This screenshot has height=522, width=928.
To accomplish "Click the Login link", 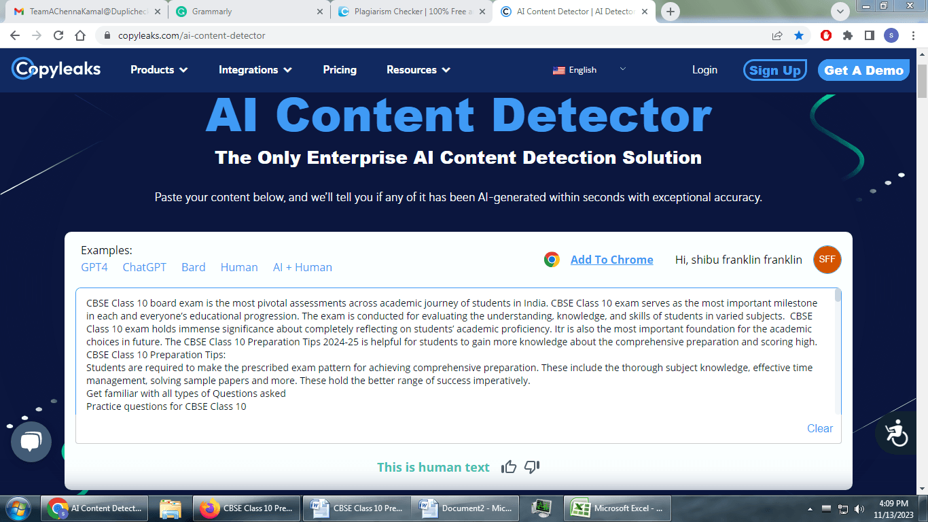I will click(704, 69).
